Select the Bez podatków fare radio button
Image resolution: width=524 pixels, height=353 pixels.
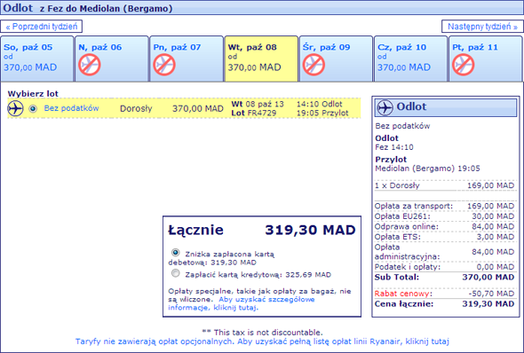coord(33,108)
